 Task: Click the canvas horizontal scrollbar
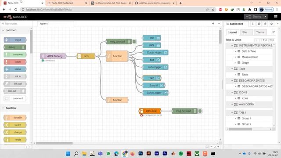click(54, 143)
